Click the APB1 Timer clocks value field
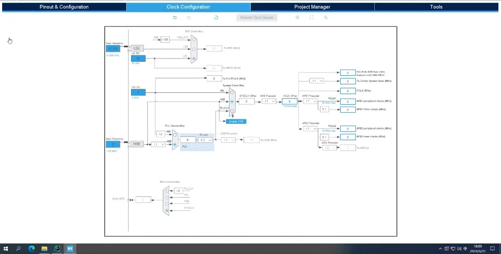 (348, 110)
